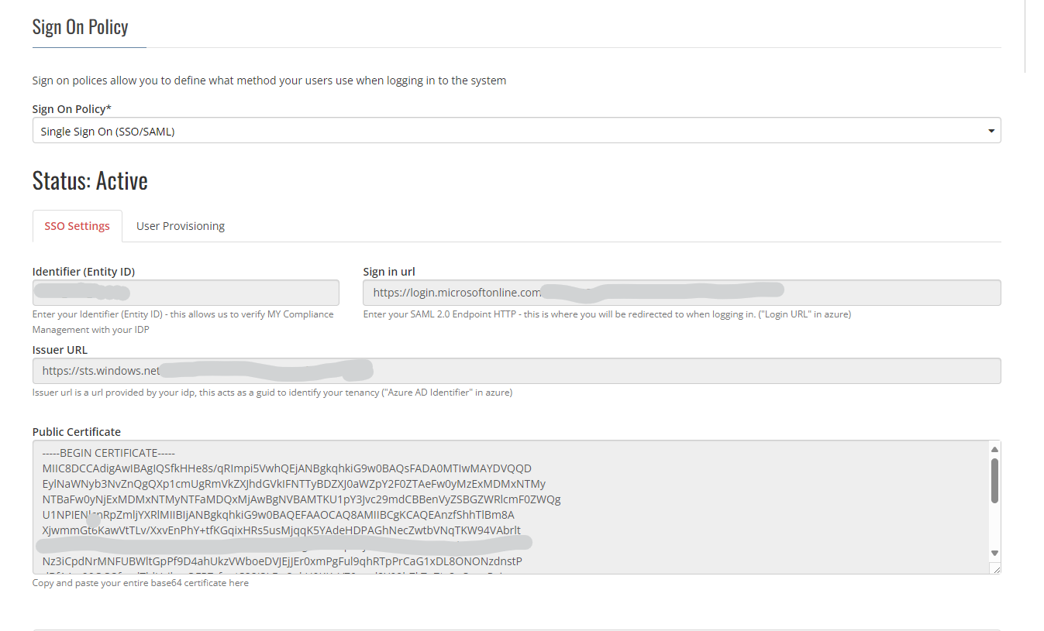Click the "Identifier (Entity ID)" field label

(84, 272)
